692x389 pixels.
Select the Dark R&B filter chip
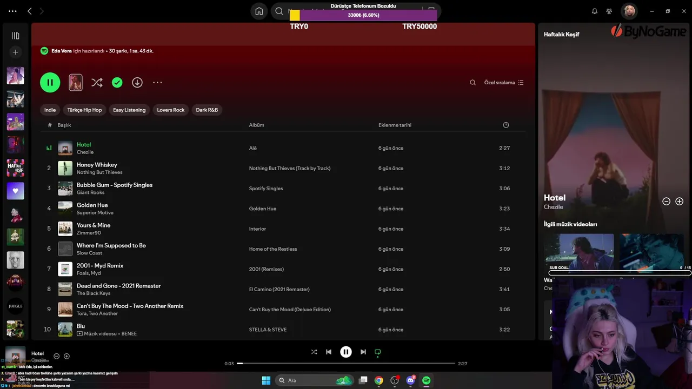(x=207, y=110)
